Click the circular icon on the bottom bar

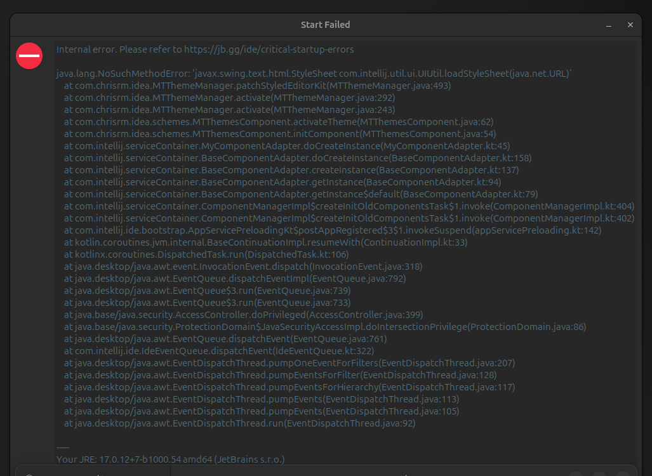point(30,474)
